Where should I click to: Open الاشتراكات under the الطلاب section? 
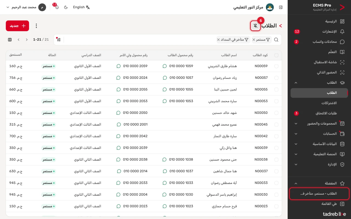point(319,103)
